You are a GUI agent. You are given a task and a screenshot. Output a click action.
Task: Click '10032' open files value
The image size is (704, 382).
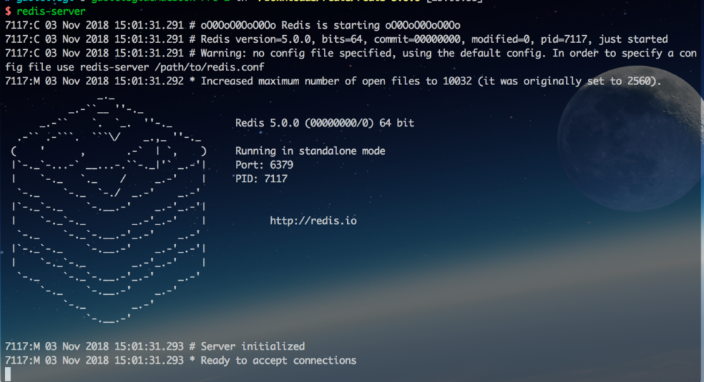tap(457, 81)
